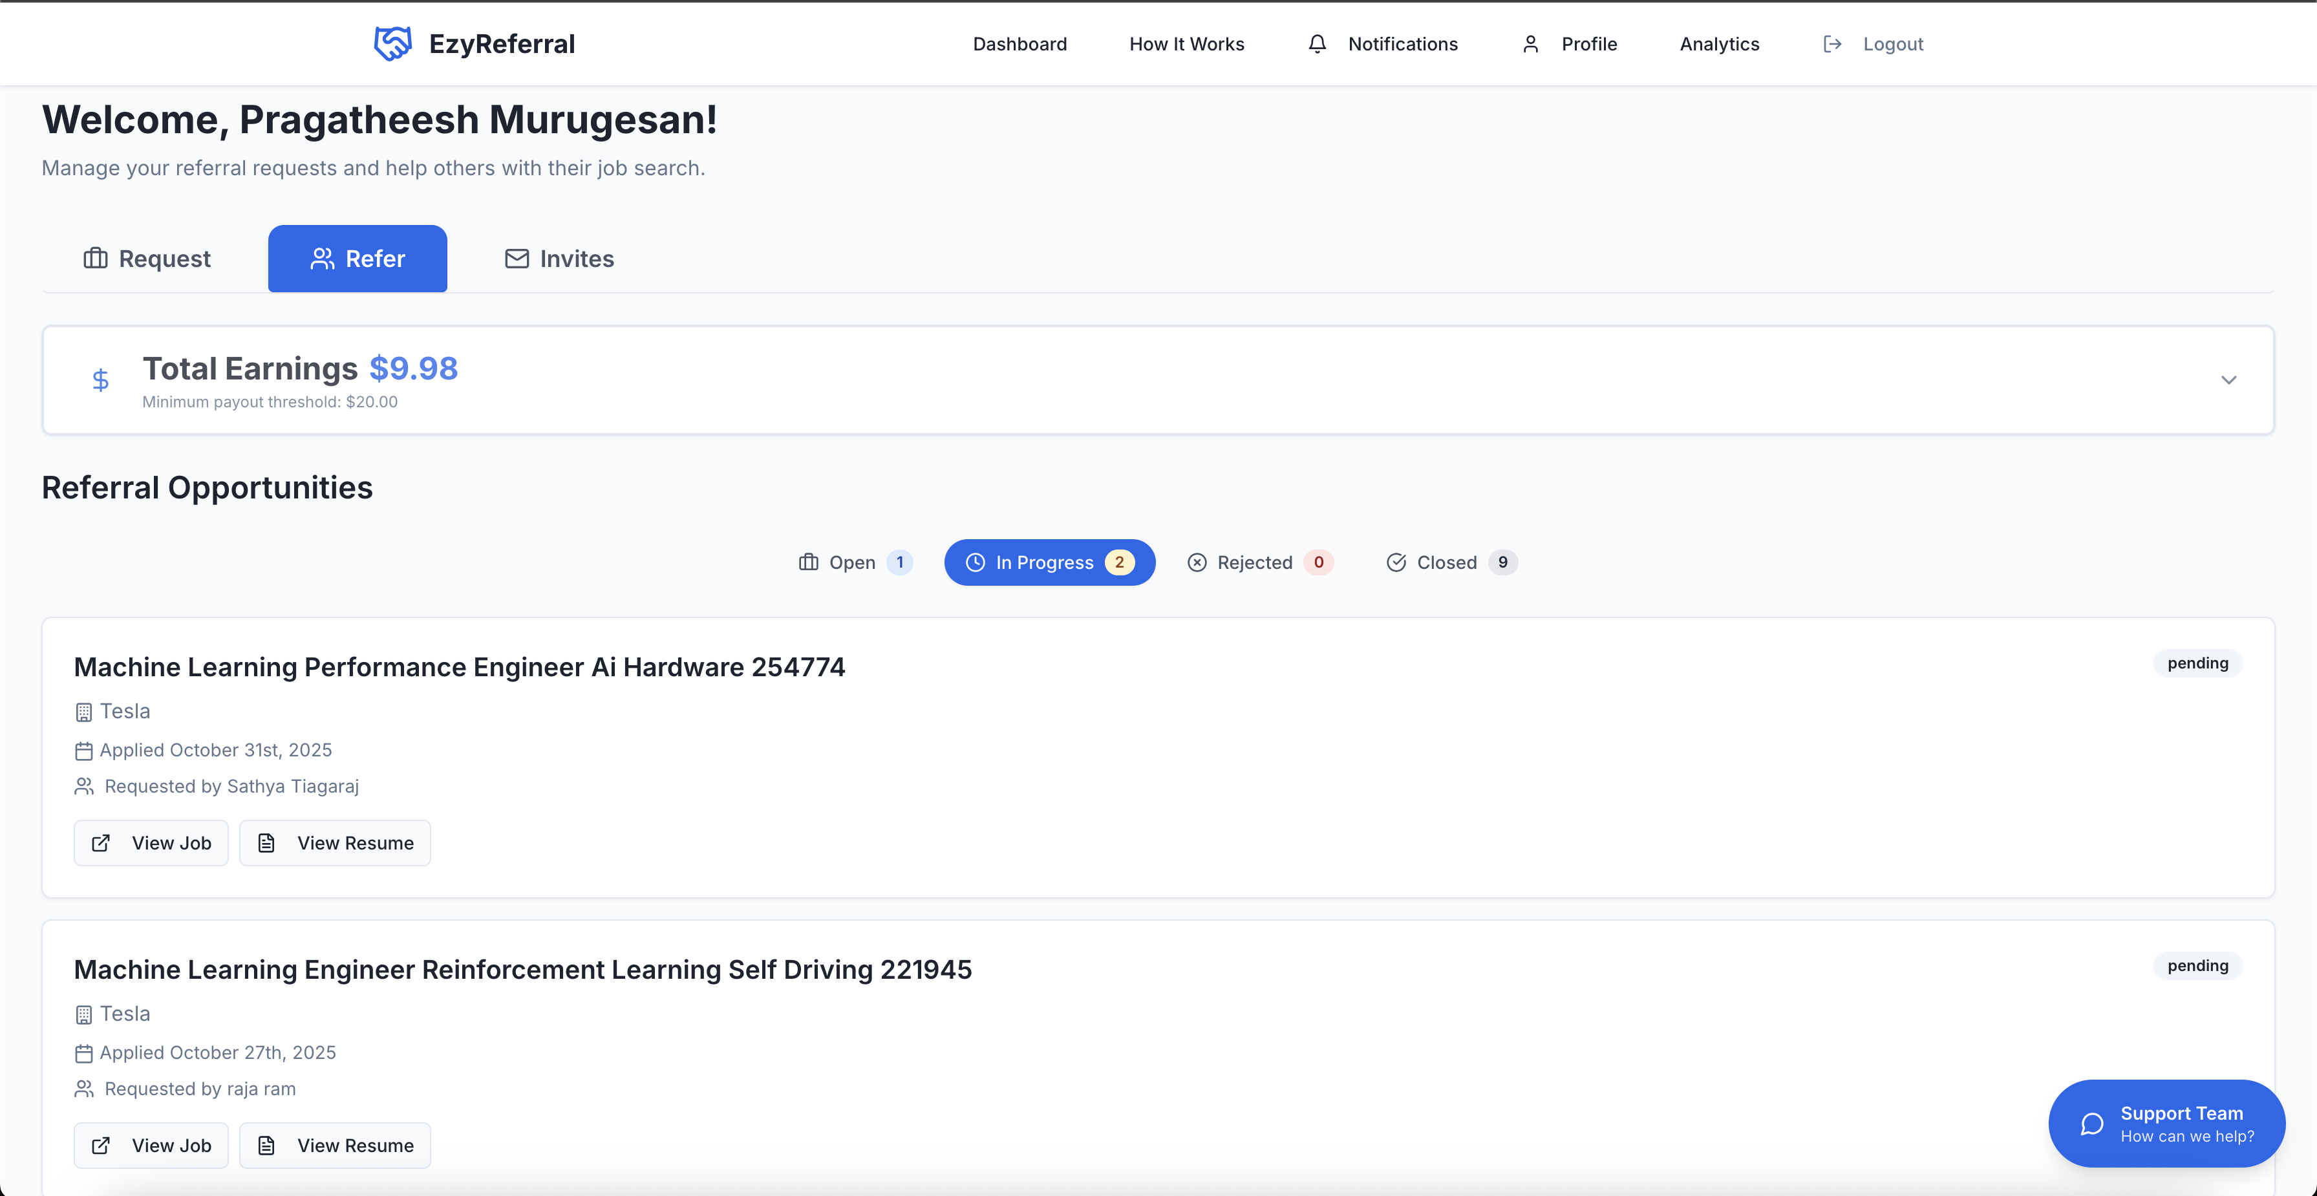This screenshot has height=1196, width=2317.
Task: Open Analytics from the navigation bar
Action: point(1718,43)
